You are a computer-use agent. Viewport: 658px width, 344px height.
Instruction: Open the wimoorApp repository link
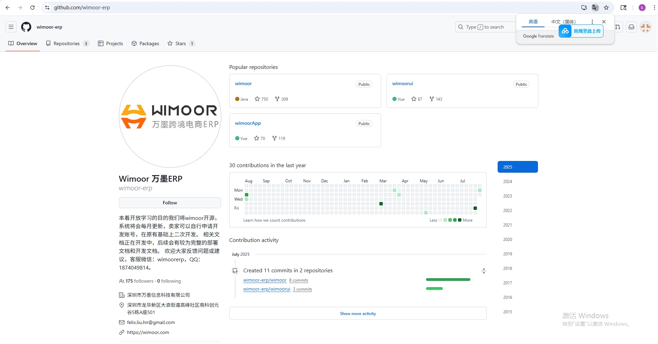click(248, 123)
